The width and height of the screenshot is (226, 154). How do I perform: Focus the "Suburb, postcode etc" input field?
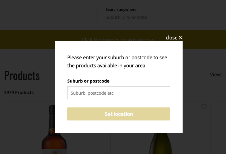pyautogui.click(x=119, y=93)
